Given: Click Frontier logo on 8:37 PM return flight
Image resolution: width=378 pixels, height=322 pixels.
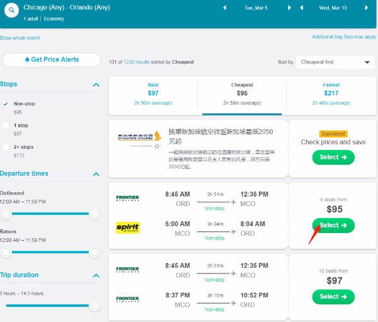Looking at the screenshot, I should click(x=127, y=299).
